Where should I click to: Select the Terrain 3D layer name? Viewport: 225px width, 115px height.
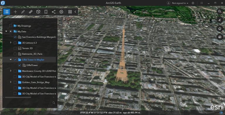point(28,48)
